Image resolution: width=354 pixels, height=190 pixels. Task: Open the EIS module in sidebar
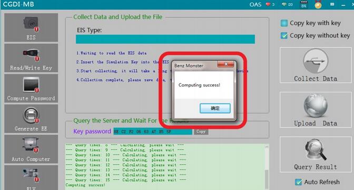click(x=31, y=27)
